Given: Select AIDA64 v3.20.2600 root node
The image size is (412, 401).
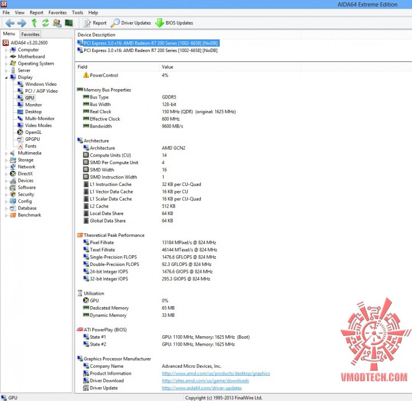Looking at the screenshot, I should click(x=25, y=43).
